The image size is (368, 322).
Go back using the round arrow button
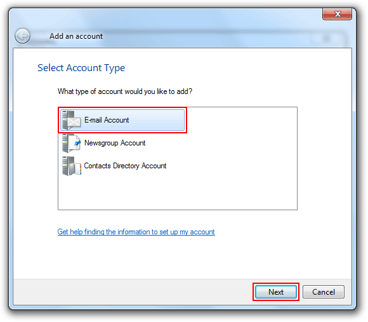(x=23, y=36)
